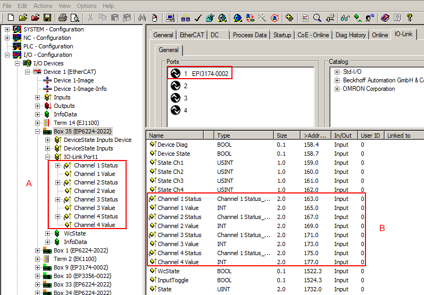Screen dimensions: 424x295
Task: Click the Set/Reset TwinCAT Run mode icon
Action: click(x=222, y=18)
